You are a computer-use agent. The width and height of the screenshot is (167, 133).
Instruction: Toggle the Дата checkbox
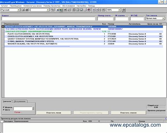tap(4, 110)
